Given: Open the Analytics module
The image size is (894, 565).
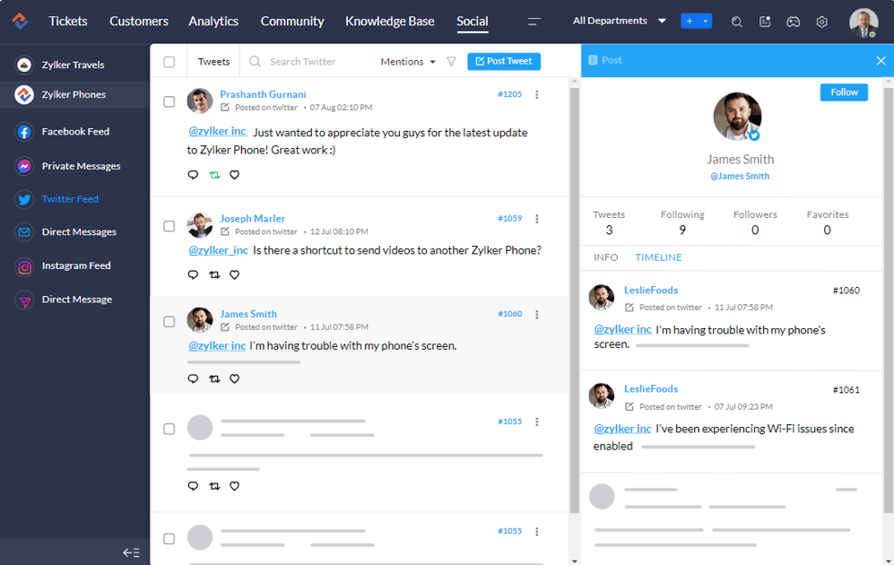Looking at the screenshot, I should [x=213, y=22].
